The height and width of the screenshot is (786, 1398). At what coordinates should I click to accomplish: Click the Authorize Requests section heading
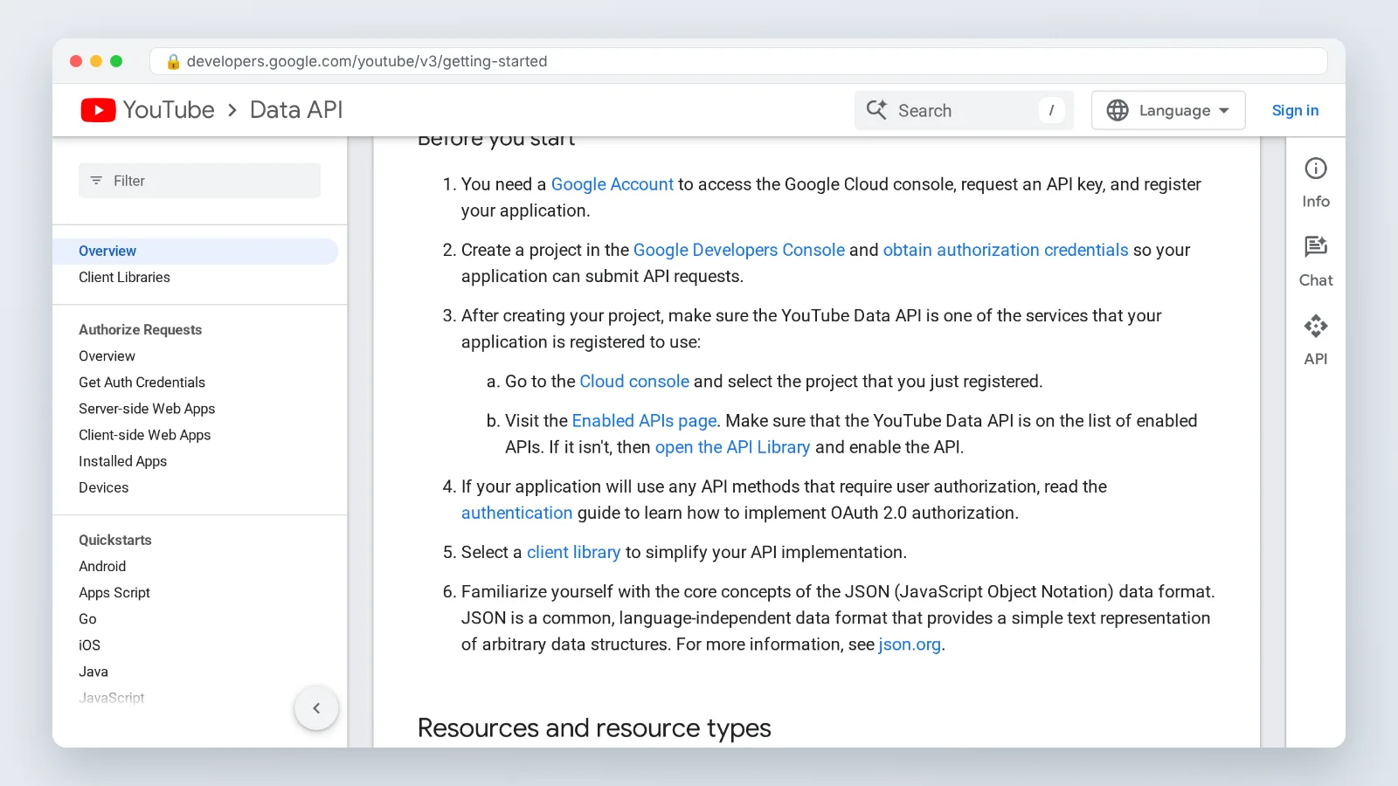click(x=140, y=329)
